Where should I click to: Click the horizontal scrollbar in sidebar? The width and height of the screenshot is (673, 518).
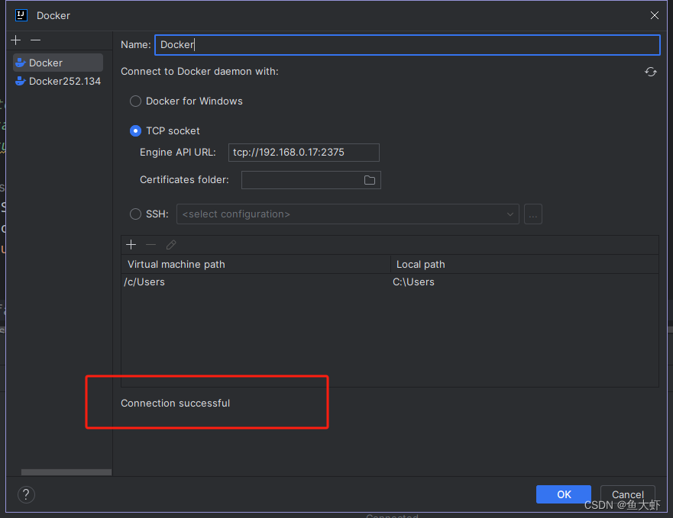[66, 472]
